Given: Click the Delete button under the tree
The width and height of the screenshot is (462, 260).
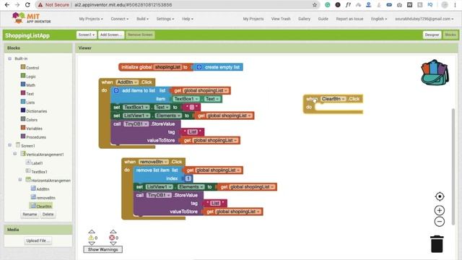Looking at the screenshot, I should click(48, 214).
